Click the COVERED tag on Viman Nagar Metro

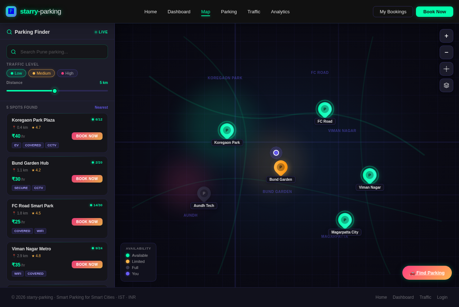click(x=36, y=274)
